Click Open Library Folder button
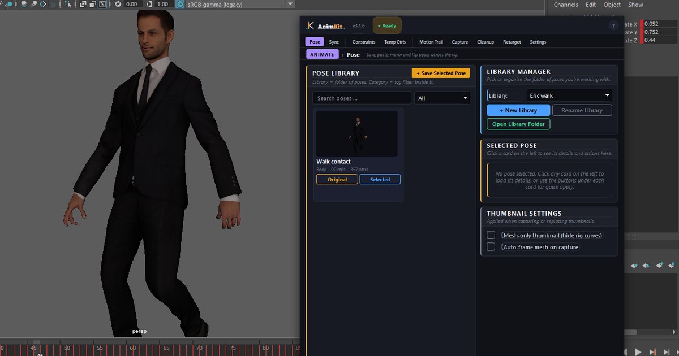Viewport: 679px width, 356px height. click(518, 124)
